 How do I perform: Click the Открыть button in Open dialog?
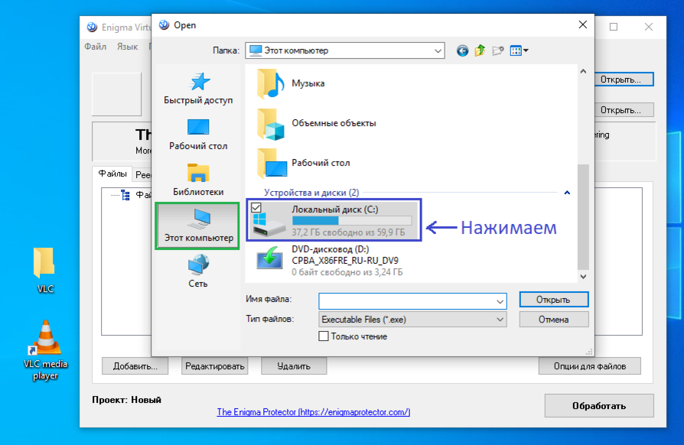click(x=554, y=300)
